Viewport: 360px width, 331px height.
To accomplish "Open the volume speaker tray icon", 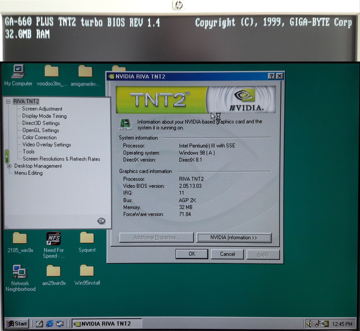I will (310, 324).
